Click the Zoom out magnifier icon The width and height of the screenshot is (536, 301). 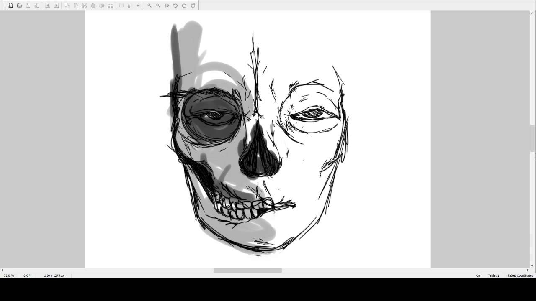click(x=158, y=5)
